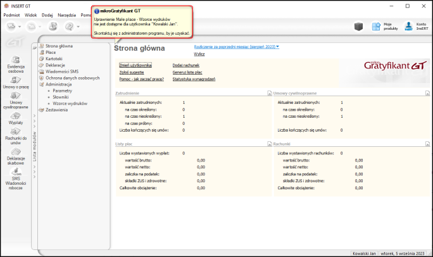This screenshot has height=257, width=433.
Task: Select Wzorce wydruków under Administracja
Action: point(70,103)
